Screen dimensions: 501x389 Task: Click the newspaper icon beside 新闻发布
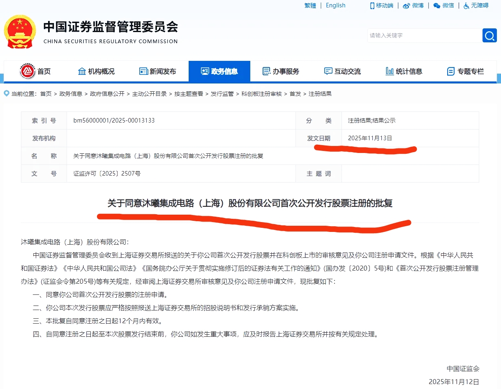coord(143,71)
